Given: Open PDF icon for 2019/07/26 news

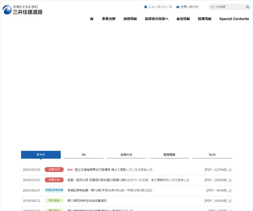Looking at the screenshot, I should (230, 170).
